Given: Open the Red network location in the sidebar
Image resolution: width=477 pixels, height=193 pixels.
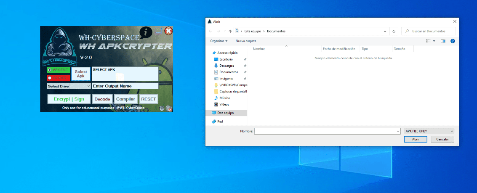Looking at the screenshot, I should coord(220,122).
